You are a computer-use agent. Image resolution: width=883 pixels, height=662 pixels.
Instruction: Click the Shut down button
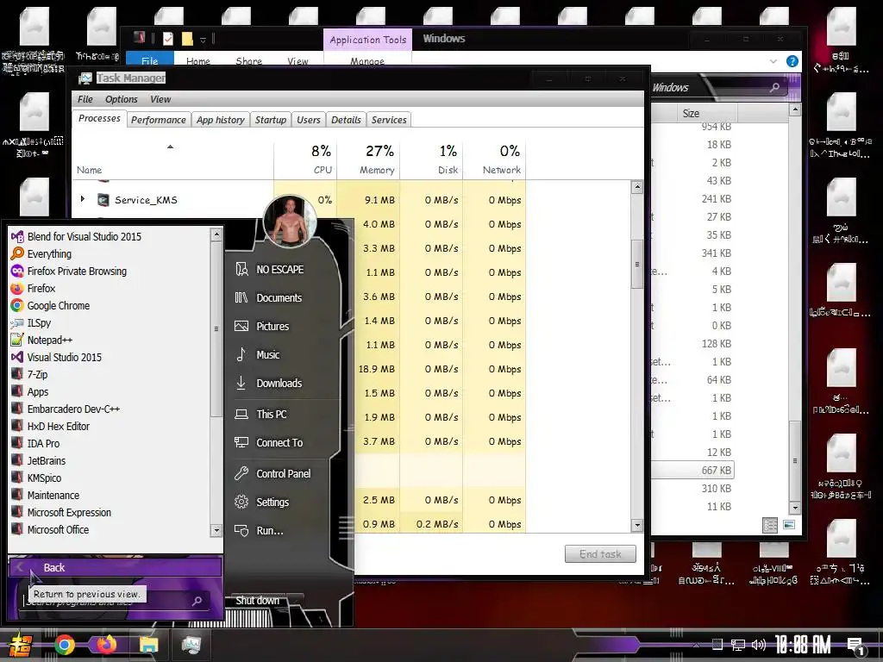coord(257,600)
